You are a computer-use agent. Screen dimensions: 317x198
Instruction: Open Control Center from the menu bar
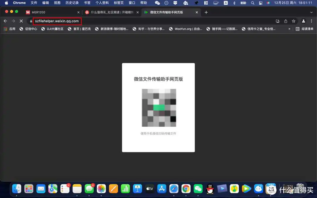point(261,3)
